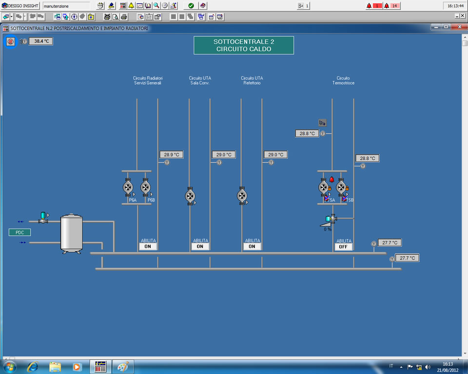Click the storage tank graphic
The width and height of the screenshot is (468, 374).
(71, 234)
